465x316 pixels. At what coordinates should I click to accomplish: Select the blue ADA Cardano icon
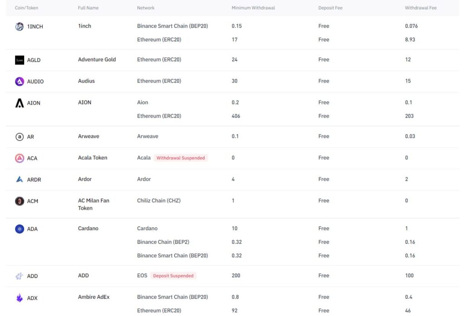click(x=19, y=229)
